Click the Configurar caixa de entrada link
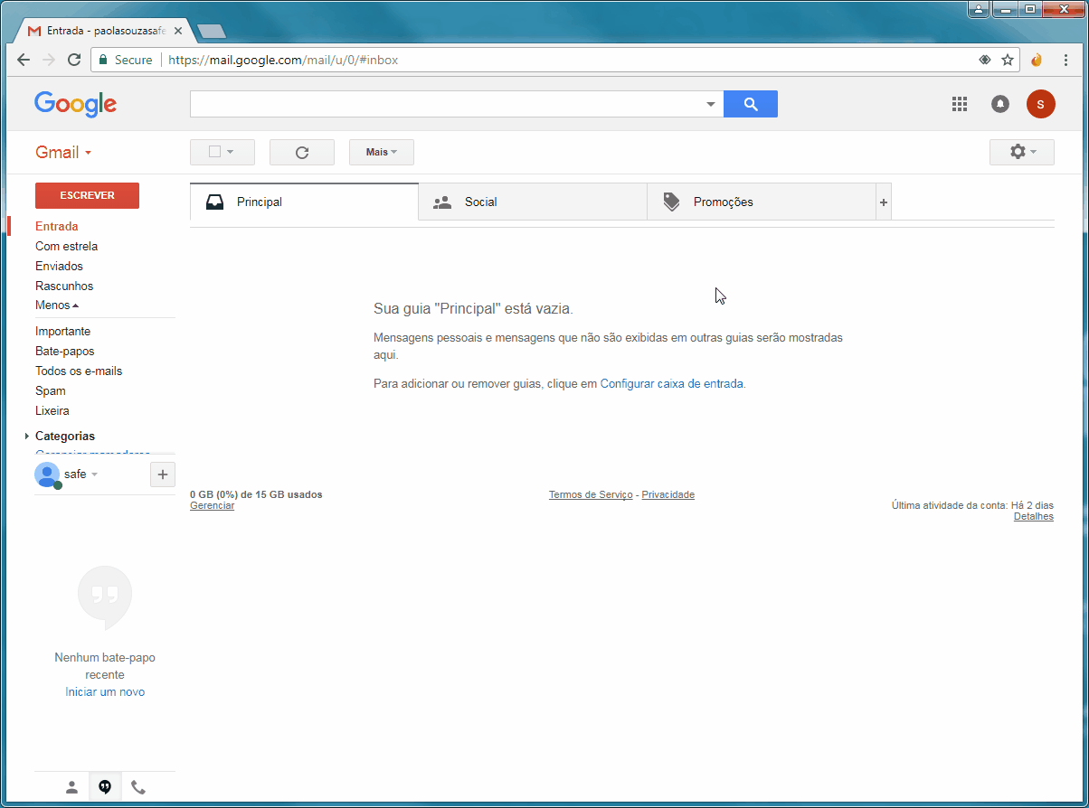Screen dimensions: 1089x808 click(672, 384)
